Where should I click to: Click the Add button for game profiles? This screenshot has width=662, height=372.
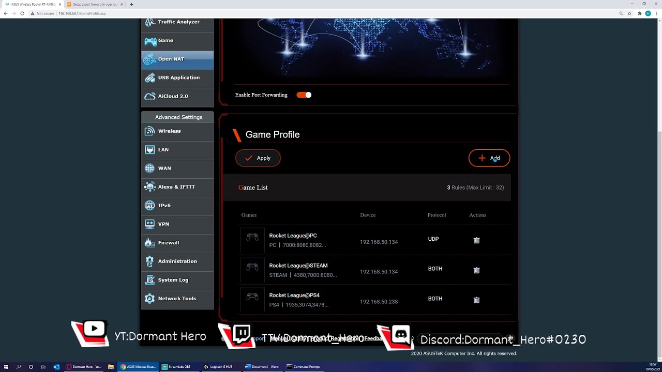489,158
